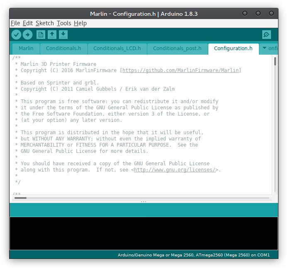Screen dimensions: 288x268
Task: Create a new sketch with the New icon
Action: 41,35
